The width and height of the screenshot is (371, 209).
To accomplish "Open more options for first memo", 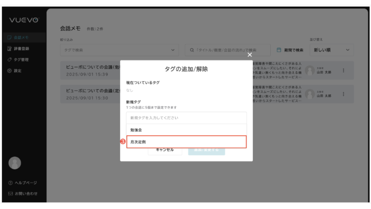I will (x=343, y=70).
